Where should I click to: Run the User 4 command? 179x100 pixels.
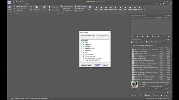[111, 9]
